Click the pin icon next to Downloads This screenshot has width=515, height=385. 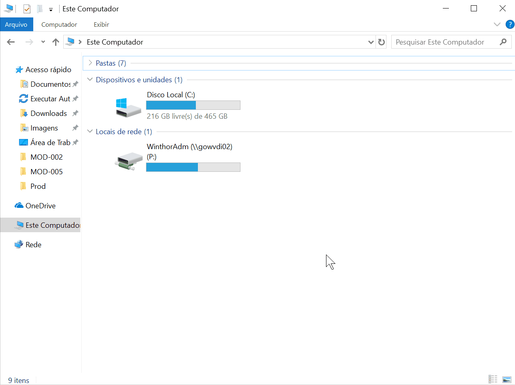coord(75,113)
